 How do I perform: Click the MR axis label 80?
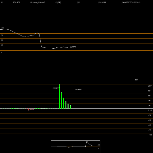pos(149,91)
